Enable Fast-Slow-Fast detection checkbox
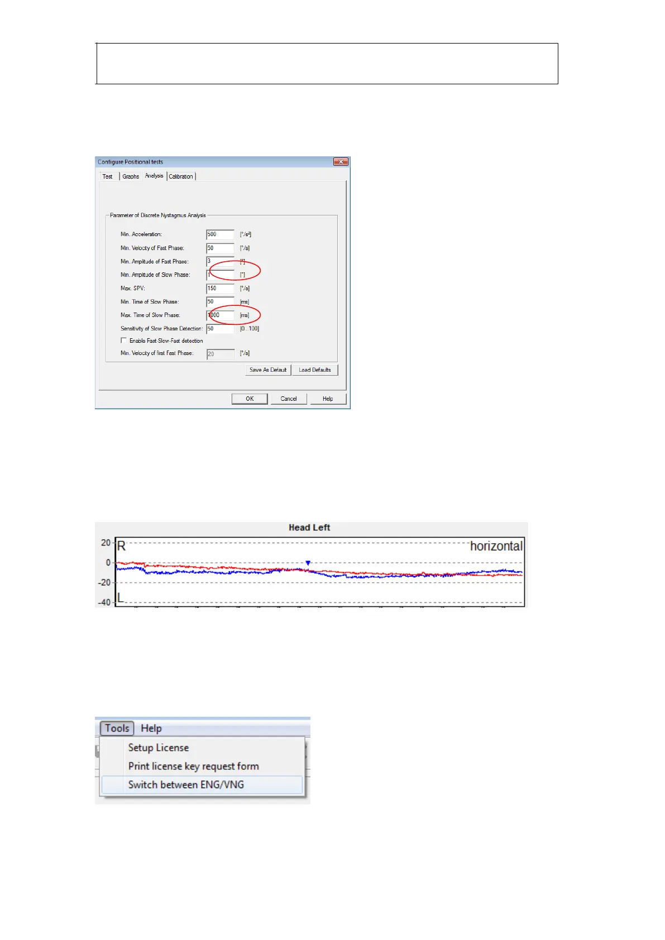665x940 pixels. (x=124, y=340)
